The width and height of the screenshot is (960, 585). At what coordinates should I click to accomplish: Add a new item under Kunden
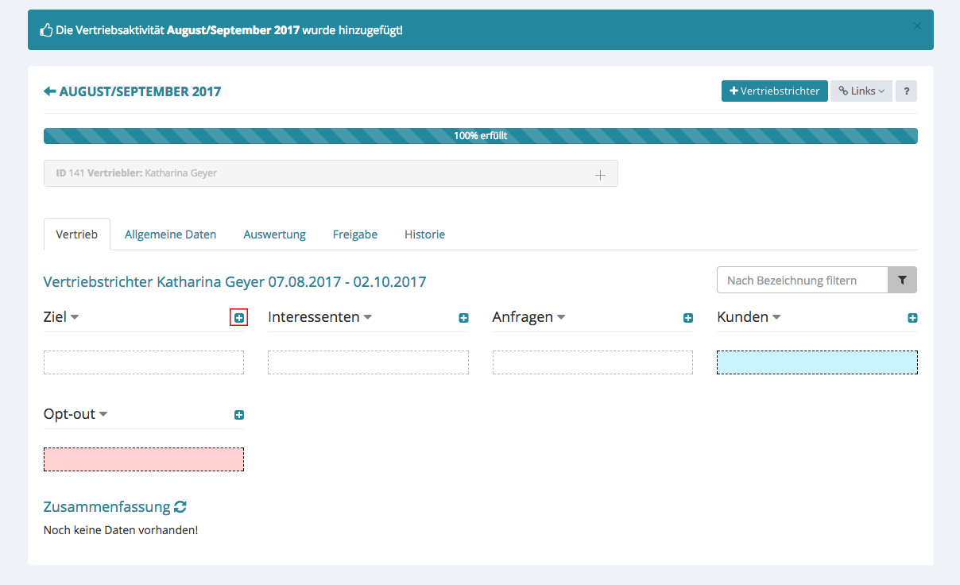[912, 318]
